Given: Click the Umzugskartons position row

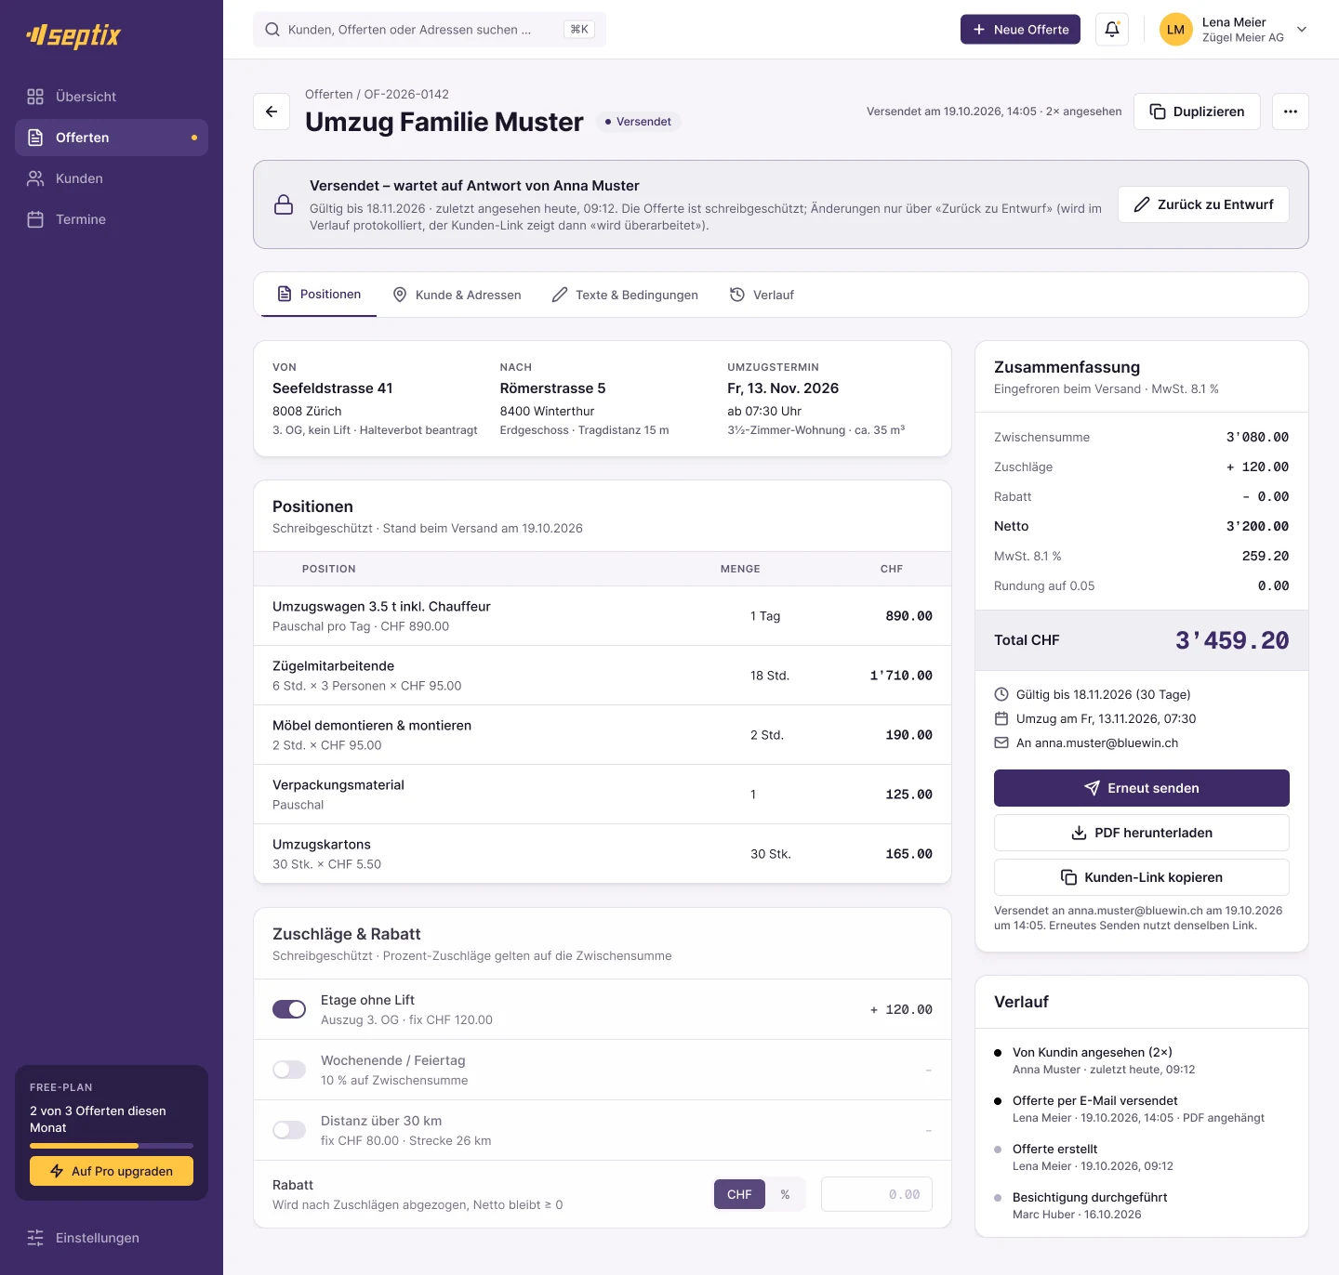Looking at the screenshot, I should [x=603, y=853].
